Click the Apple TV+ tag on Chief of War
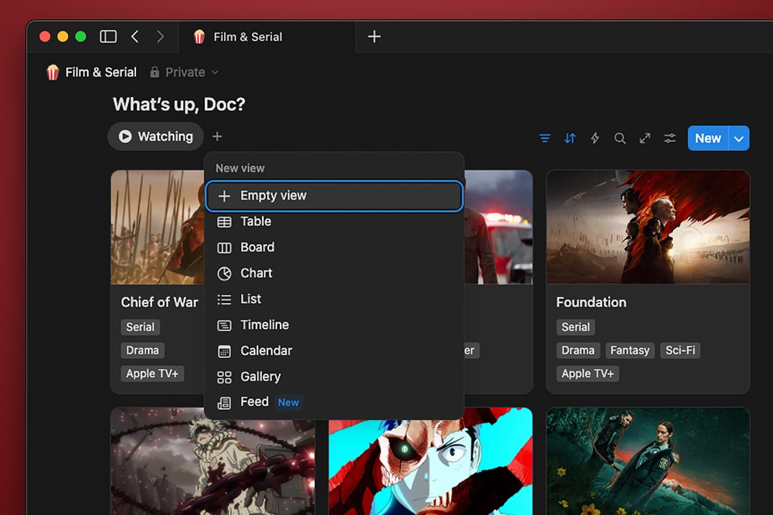Viewport: 773px width, 515px height. (152, 373)
